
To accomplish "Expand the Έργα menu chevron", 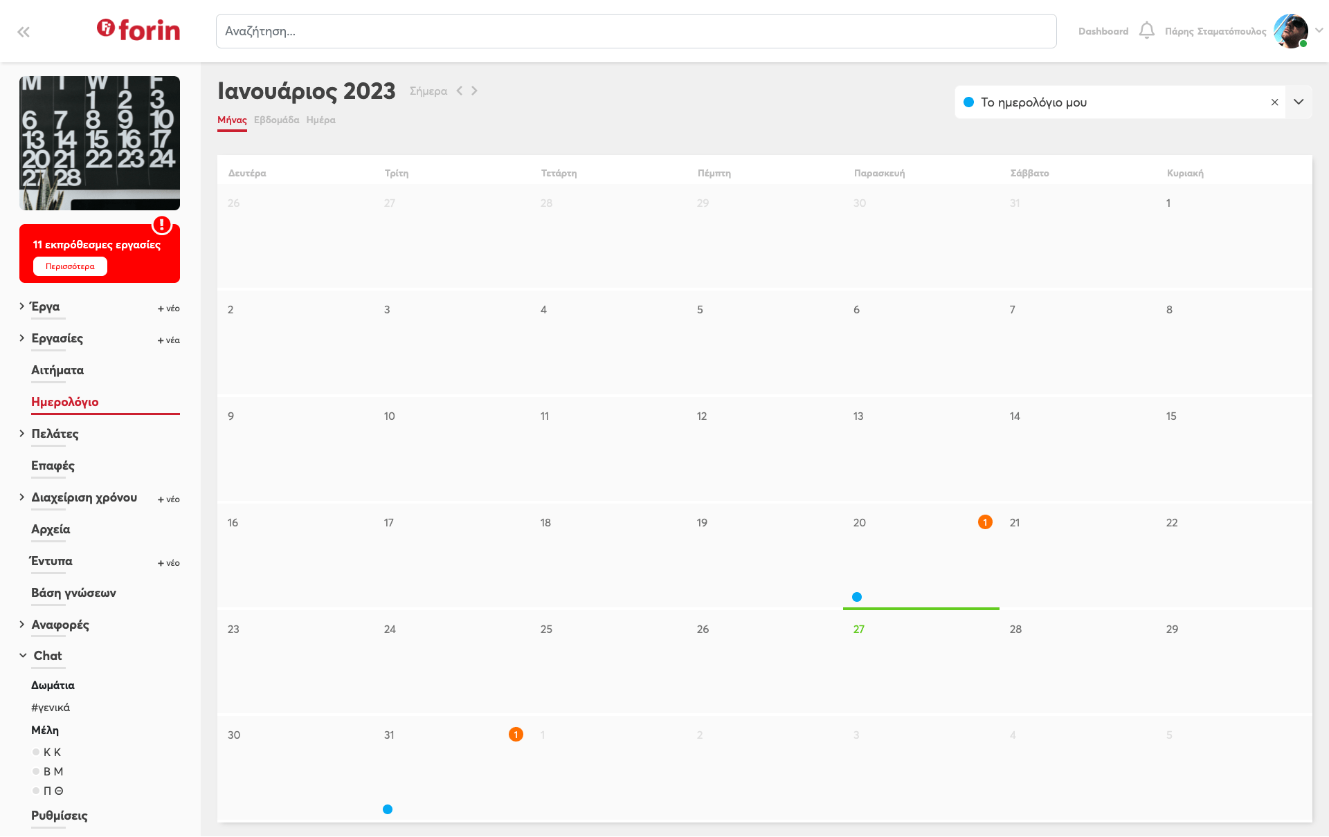I will tap(22, 306).
